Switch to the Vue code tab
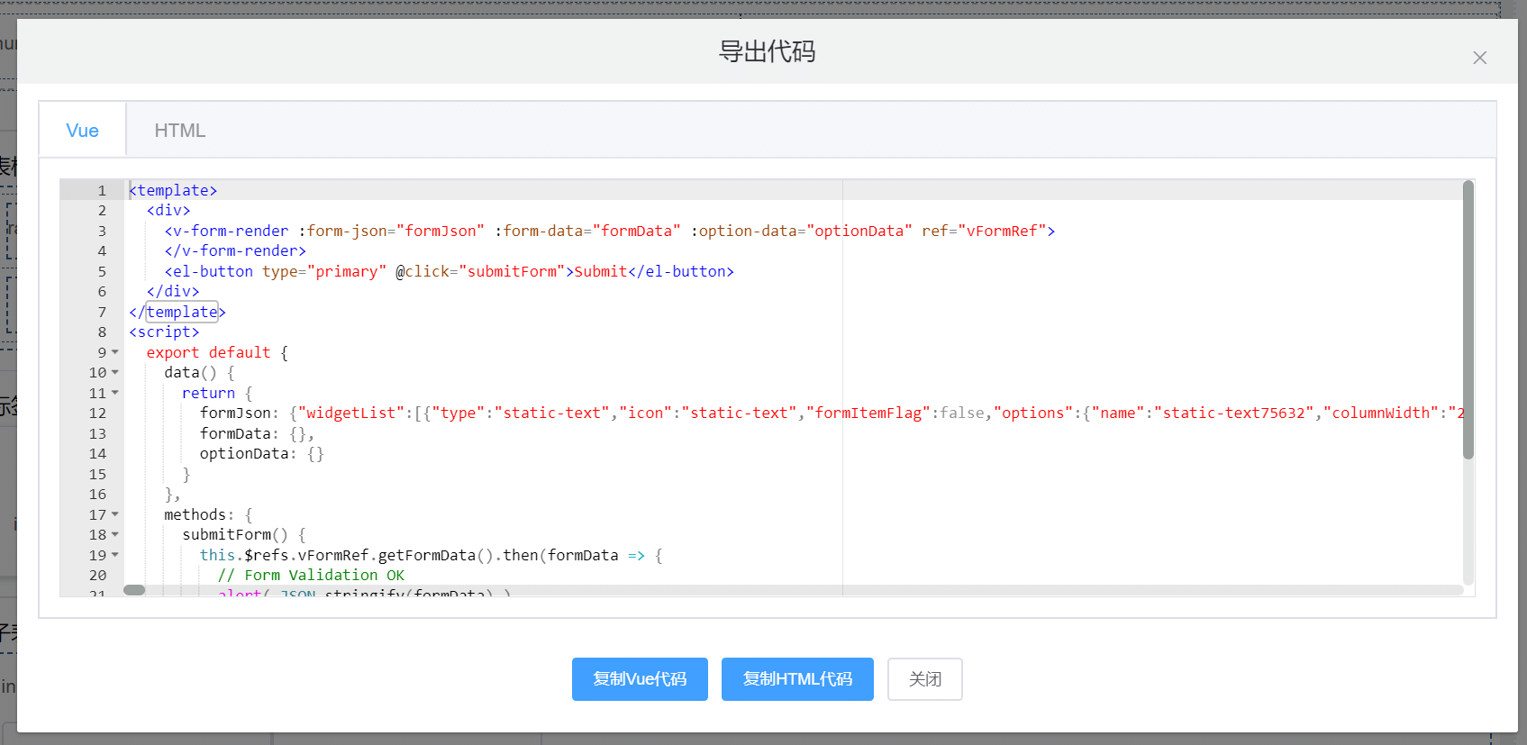 coord(82,131)
